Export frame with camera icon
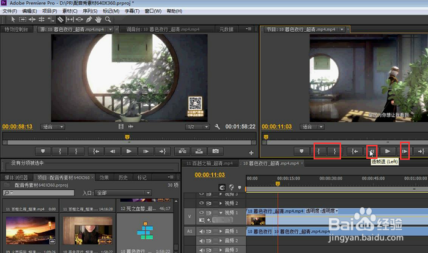The image size is (428, 253). [215, 151]
